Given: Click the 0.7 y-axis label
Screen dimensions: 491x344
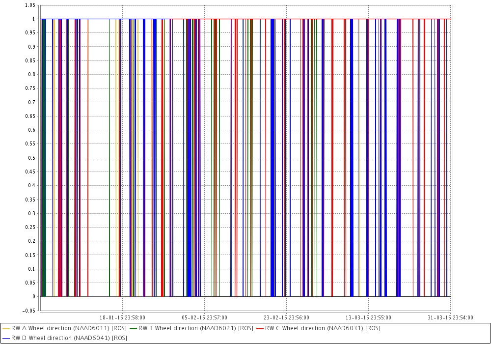Looking at the screenshot, I should 31,102.
